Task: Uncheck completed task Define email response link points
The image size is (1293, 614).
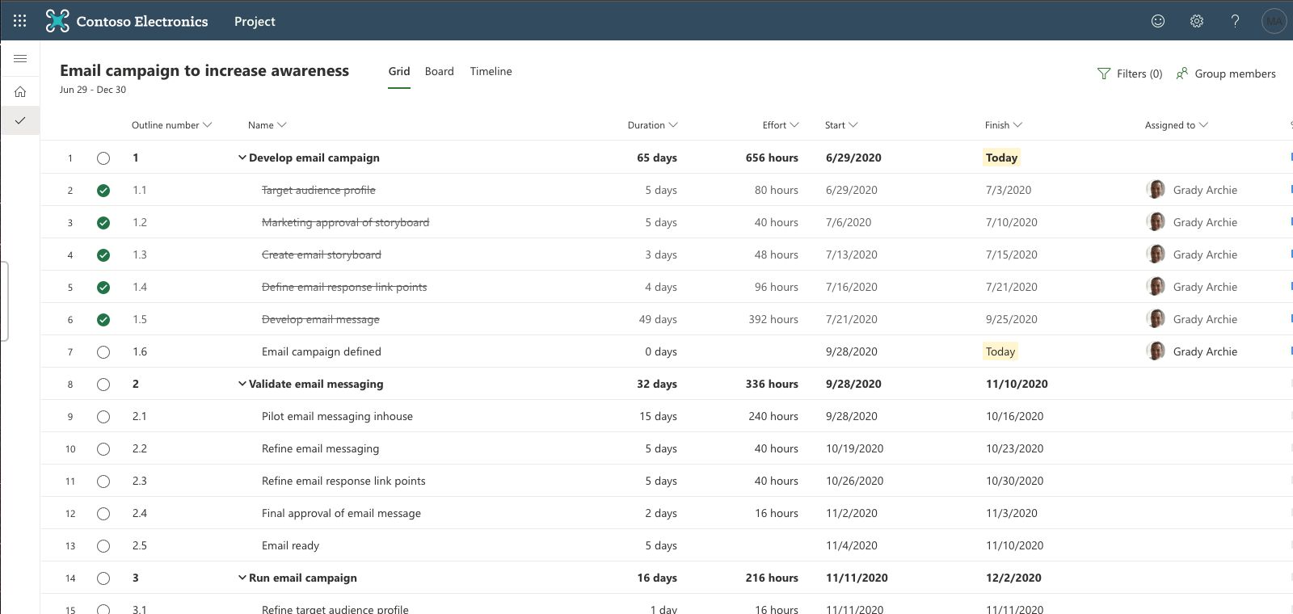Action: coord(103,288)
